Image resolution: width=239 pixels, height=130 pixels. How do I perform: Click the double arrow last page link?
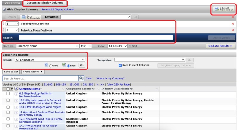(x=102, y=85)
